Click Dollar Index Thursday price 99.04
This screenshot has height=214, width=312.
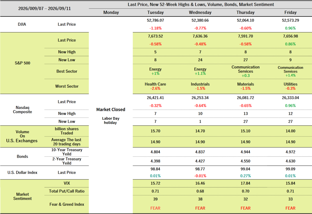coord(245,168)
